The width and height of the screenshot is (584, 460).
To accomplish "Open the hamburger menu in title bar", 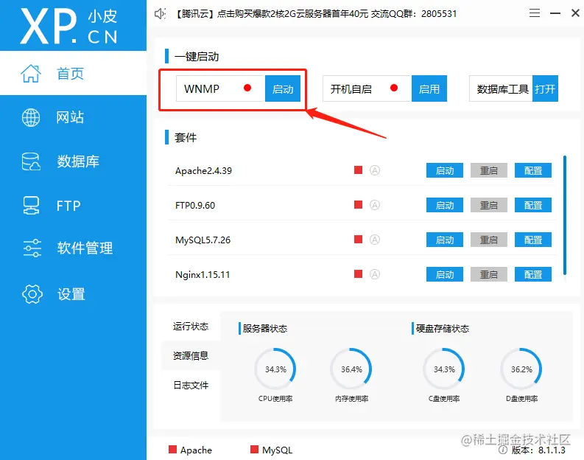I will [535, 13].
